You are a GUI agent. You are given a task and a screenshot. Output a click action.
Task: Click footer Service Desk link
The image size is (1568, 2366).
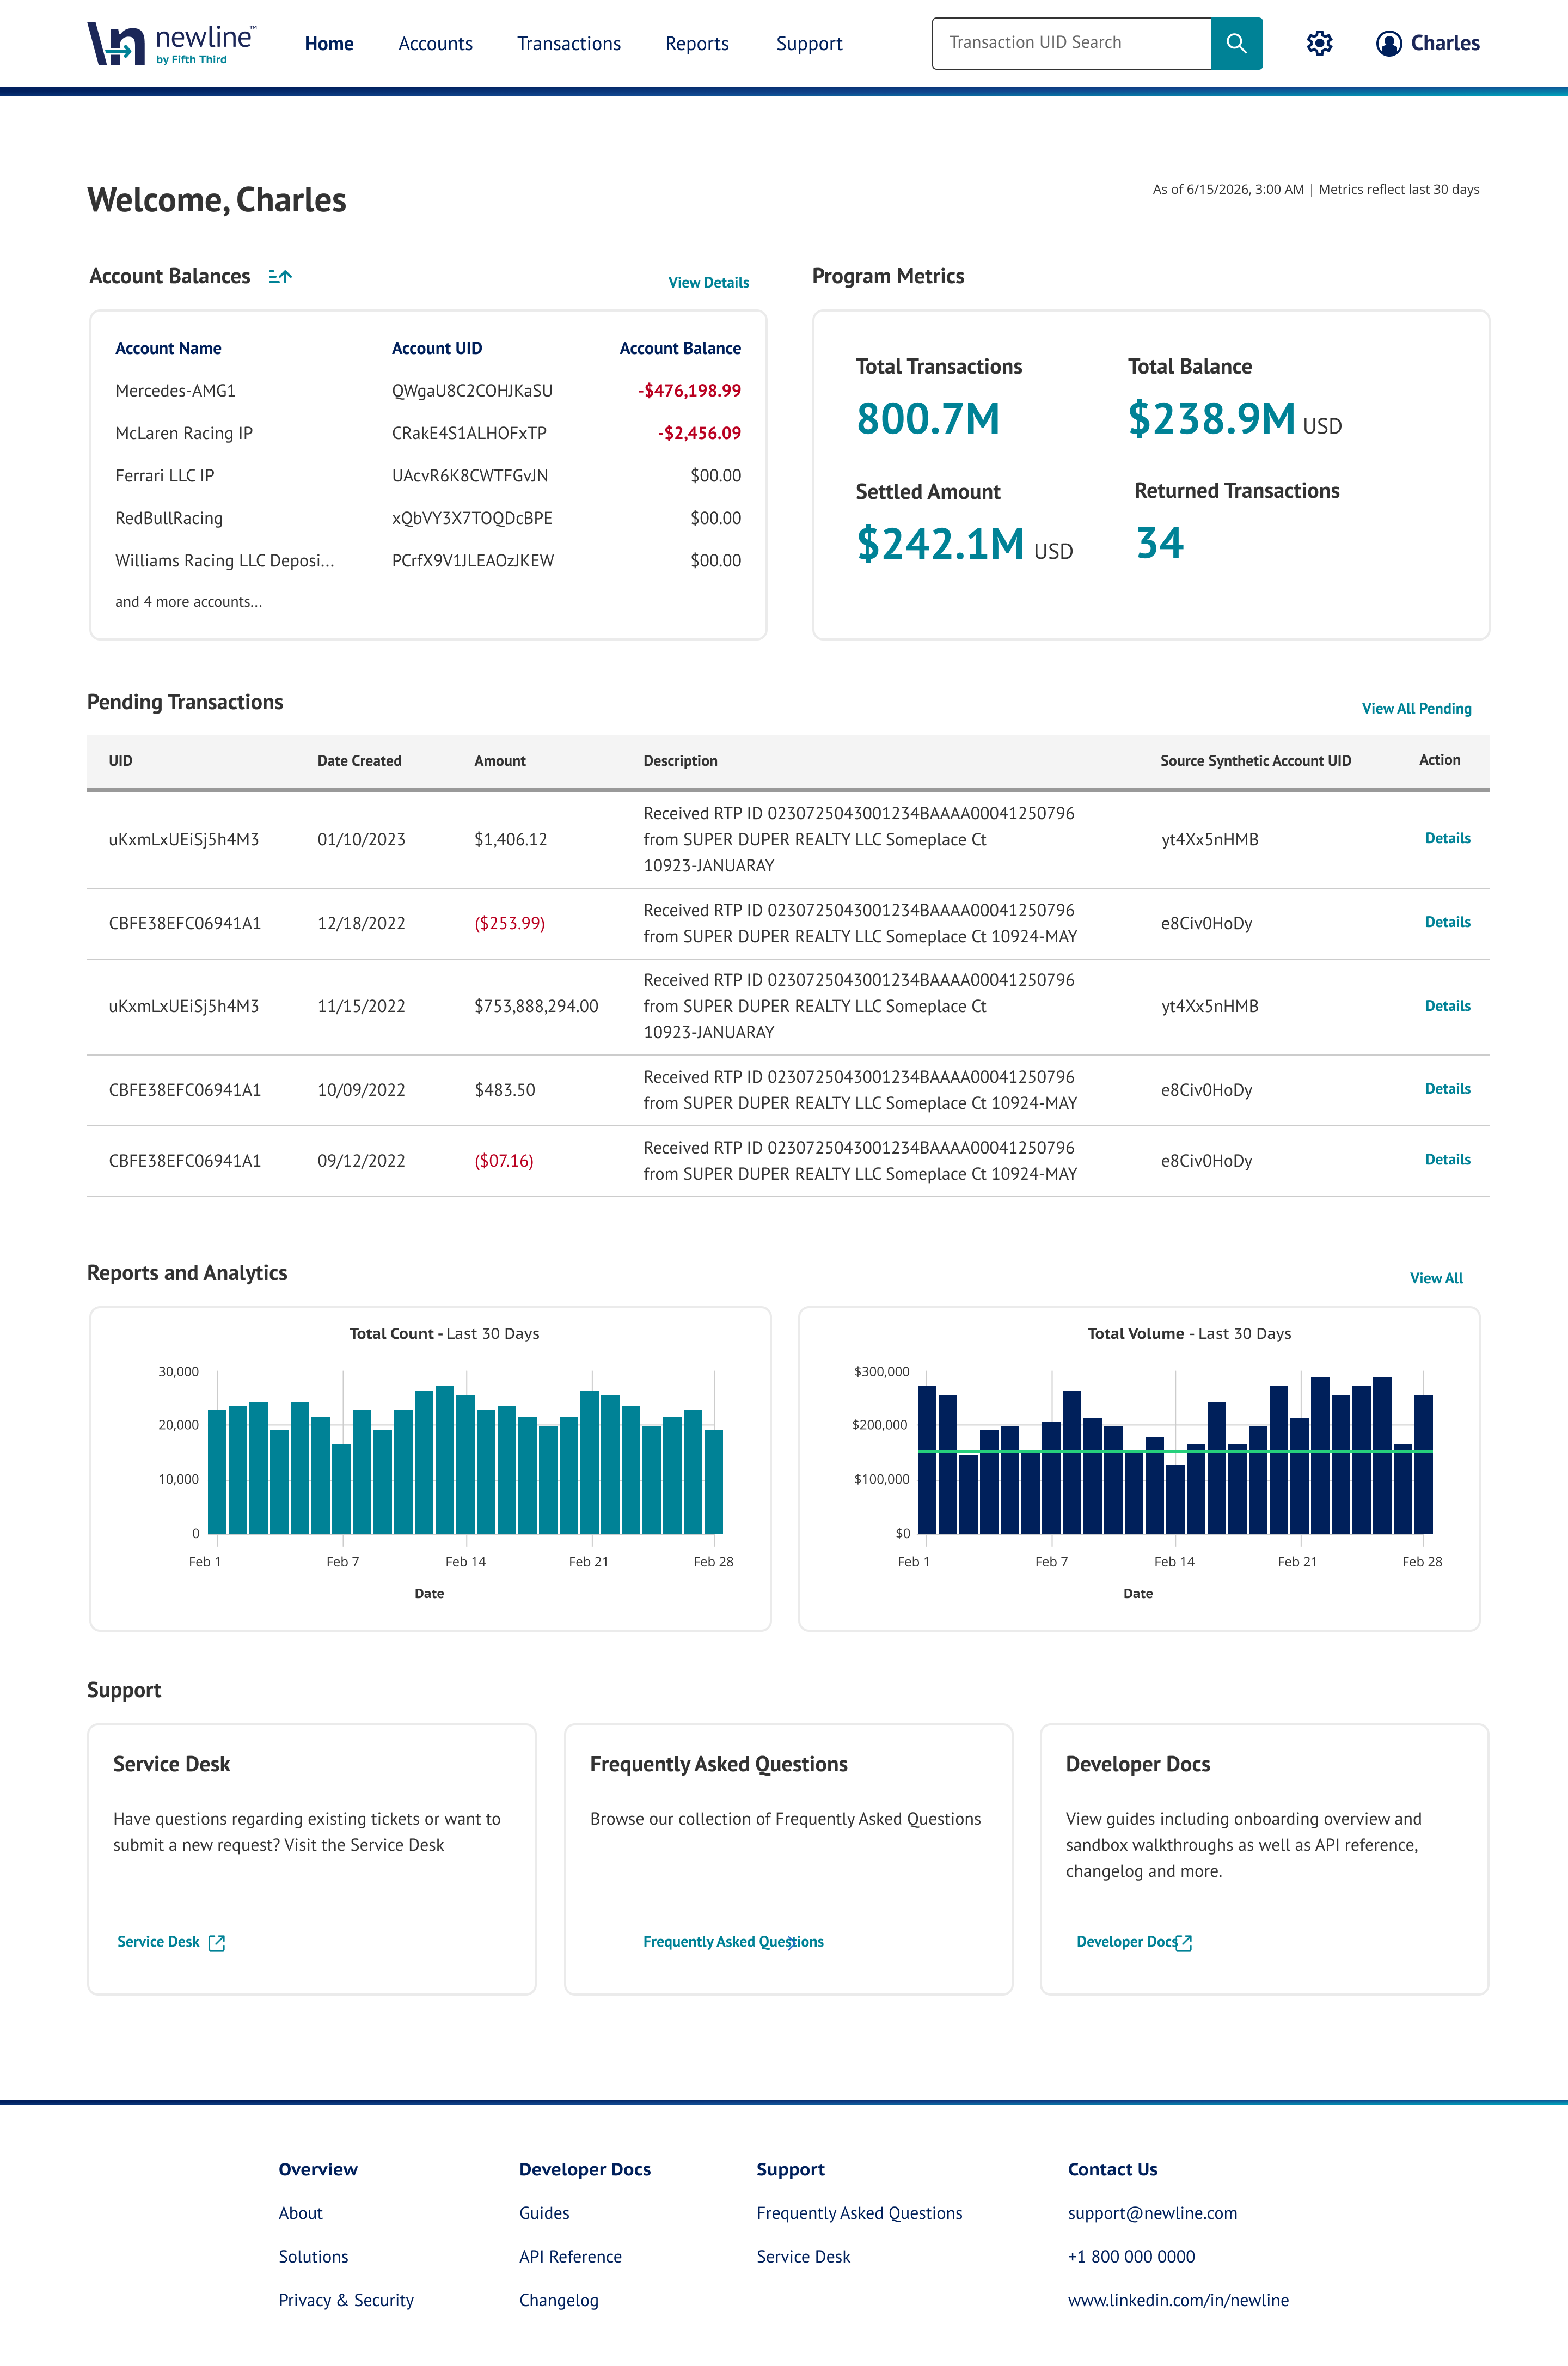point(803,2257)
